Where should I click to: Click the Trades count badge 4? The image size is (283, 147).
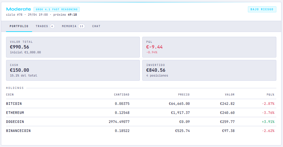coord(52,26)
